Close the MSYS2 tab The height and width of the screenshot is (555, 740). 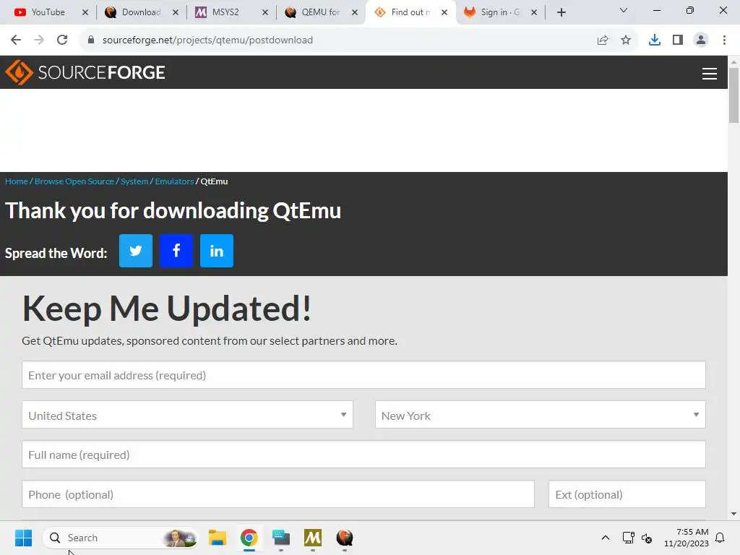pos(265,12)
